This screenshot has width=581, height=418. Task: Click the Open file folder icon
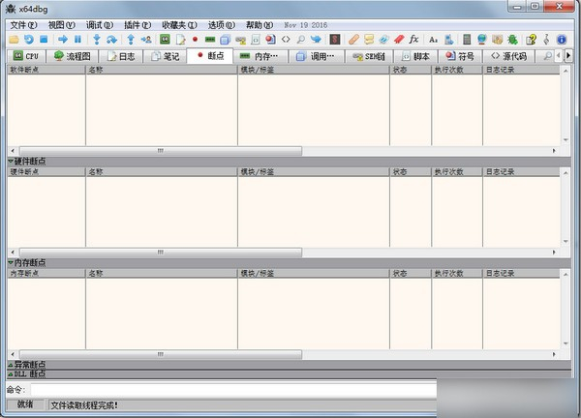tap(14, 40)
